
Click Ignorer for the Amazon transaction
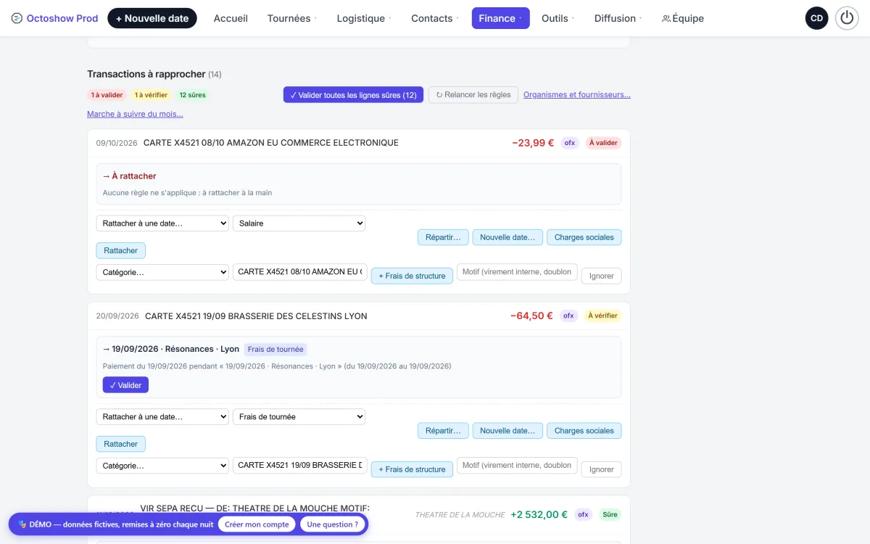[x=602, y=276]
